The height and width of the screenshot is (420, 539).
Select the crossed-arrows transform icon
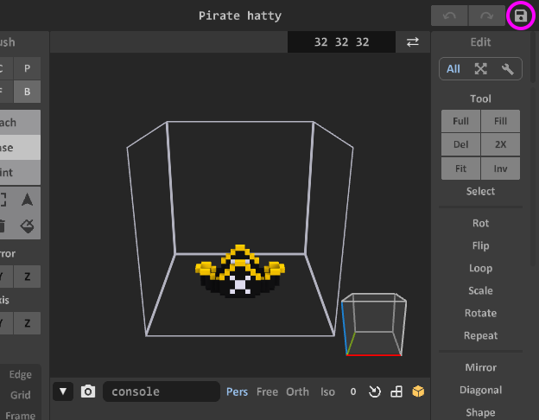click(481, 69)
